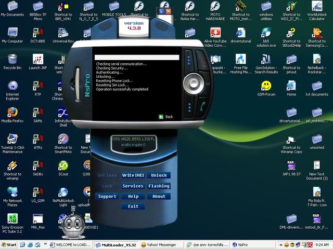
Task: Switch to Yahoo! Messenger taskbar button
Action: tap(161, 245)
